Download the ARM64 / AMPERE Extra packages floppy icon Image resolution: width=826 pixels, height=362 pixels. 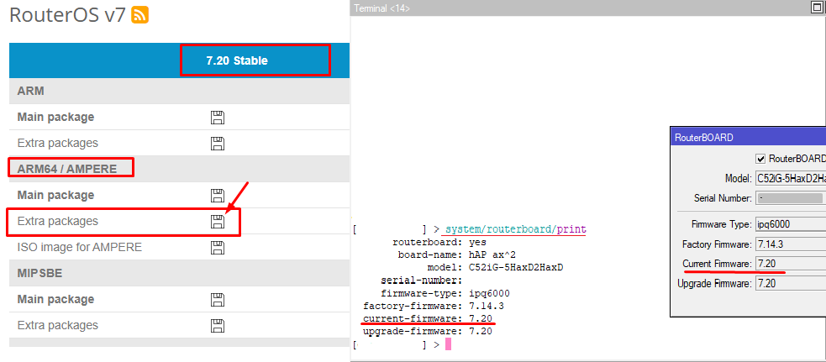tap(217, 222)
